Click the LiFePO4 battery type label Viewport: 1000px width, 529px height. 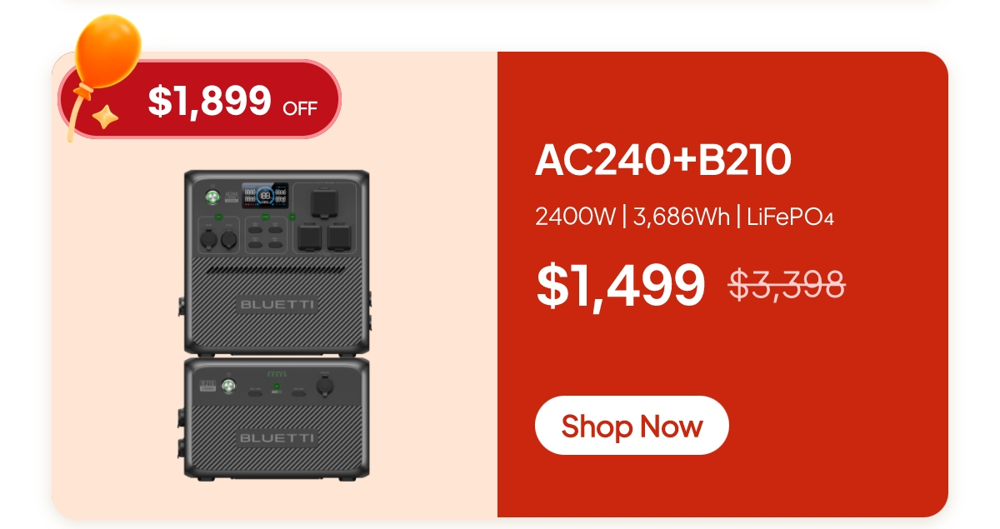tap(791, 217)
